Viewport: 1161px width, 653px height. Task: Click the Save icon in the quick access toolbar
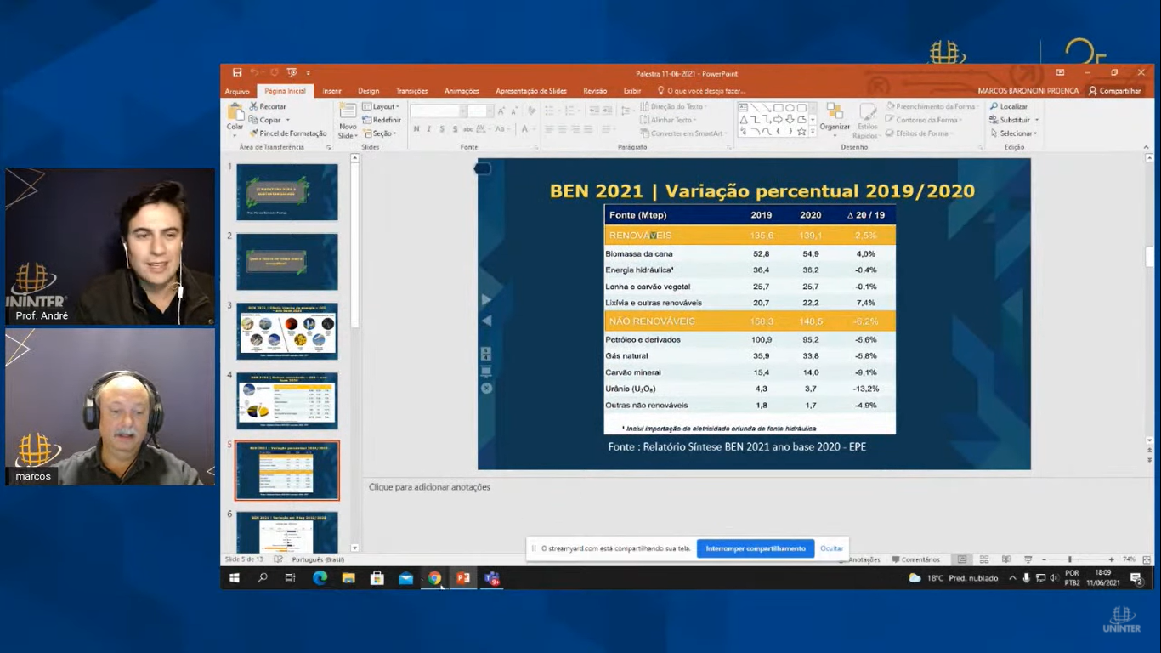pos(237,73)
